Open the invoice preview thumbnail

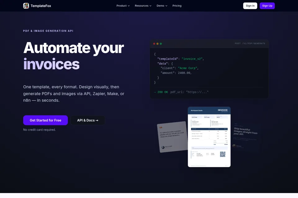[x=209, y=137]
